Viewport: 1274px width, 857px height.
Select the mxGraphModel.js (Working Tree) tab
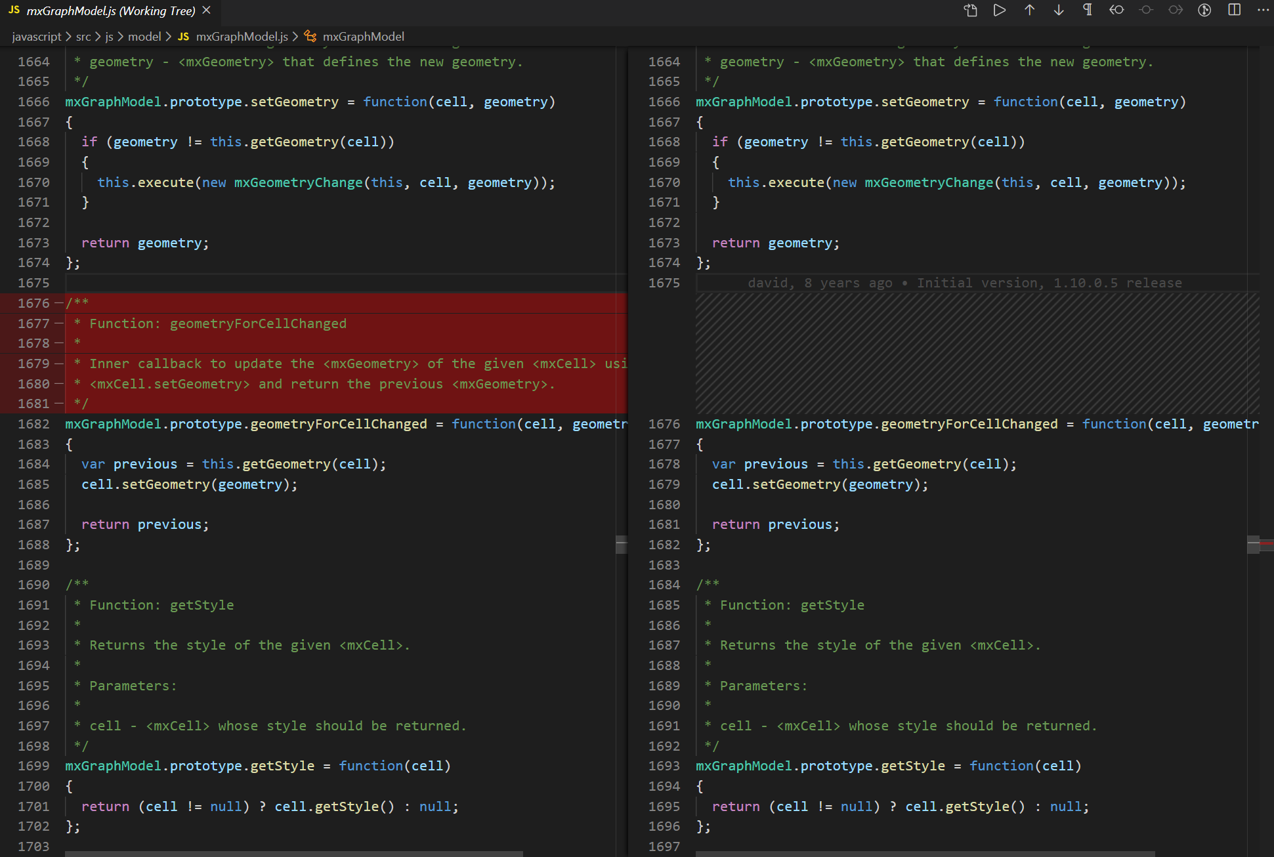[112, 10]
